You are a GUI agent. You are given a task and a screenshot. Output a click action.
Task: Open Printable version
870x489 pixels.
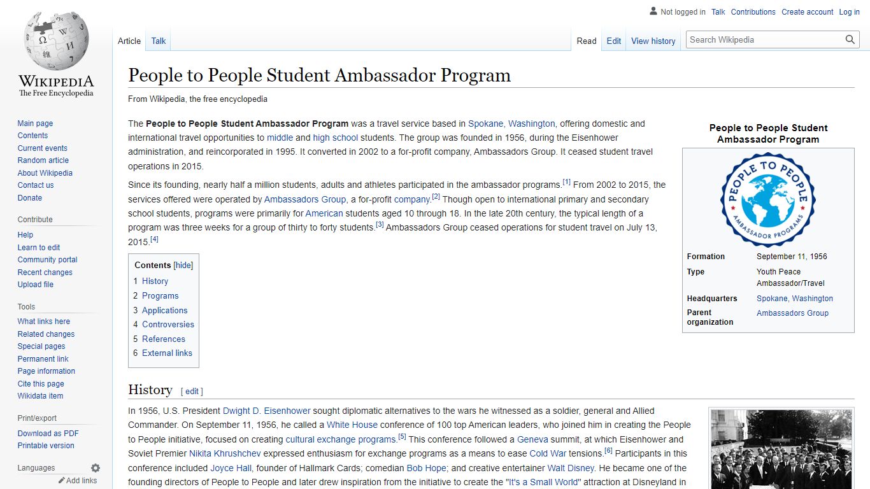point(46,446)
